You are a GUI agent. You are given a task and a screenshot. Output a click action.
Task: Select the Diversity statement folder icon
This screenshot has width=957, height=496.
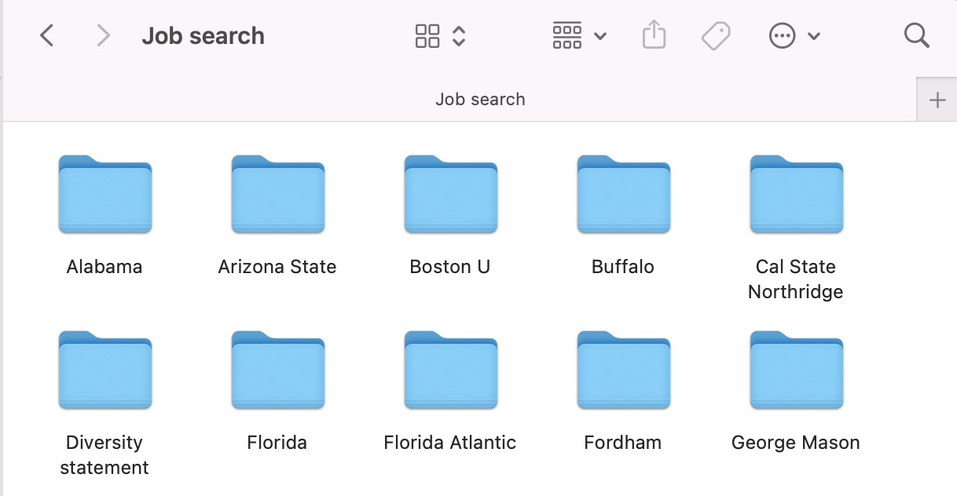coord(105,370)
